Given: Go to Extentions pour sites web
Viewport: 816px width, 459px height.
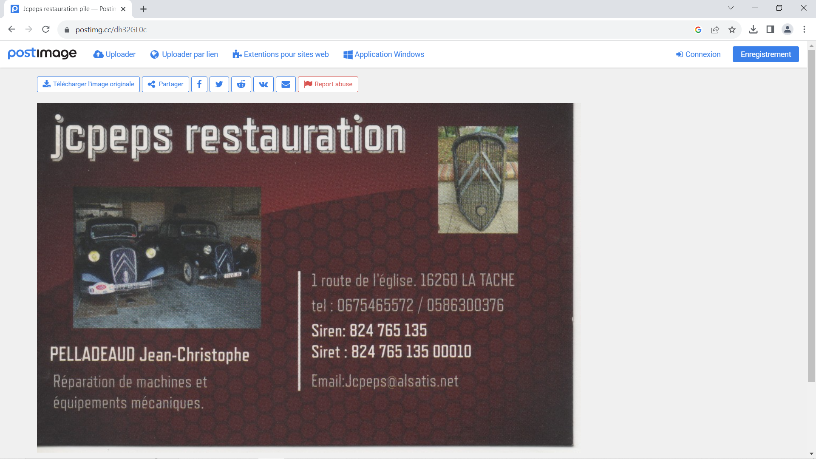Looking at the screenshot, I should [280, 54].
